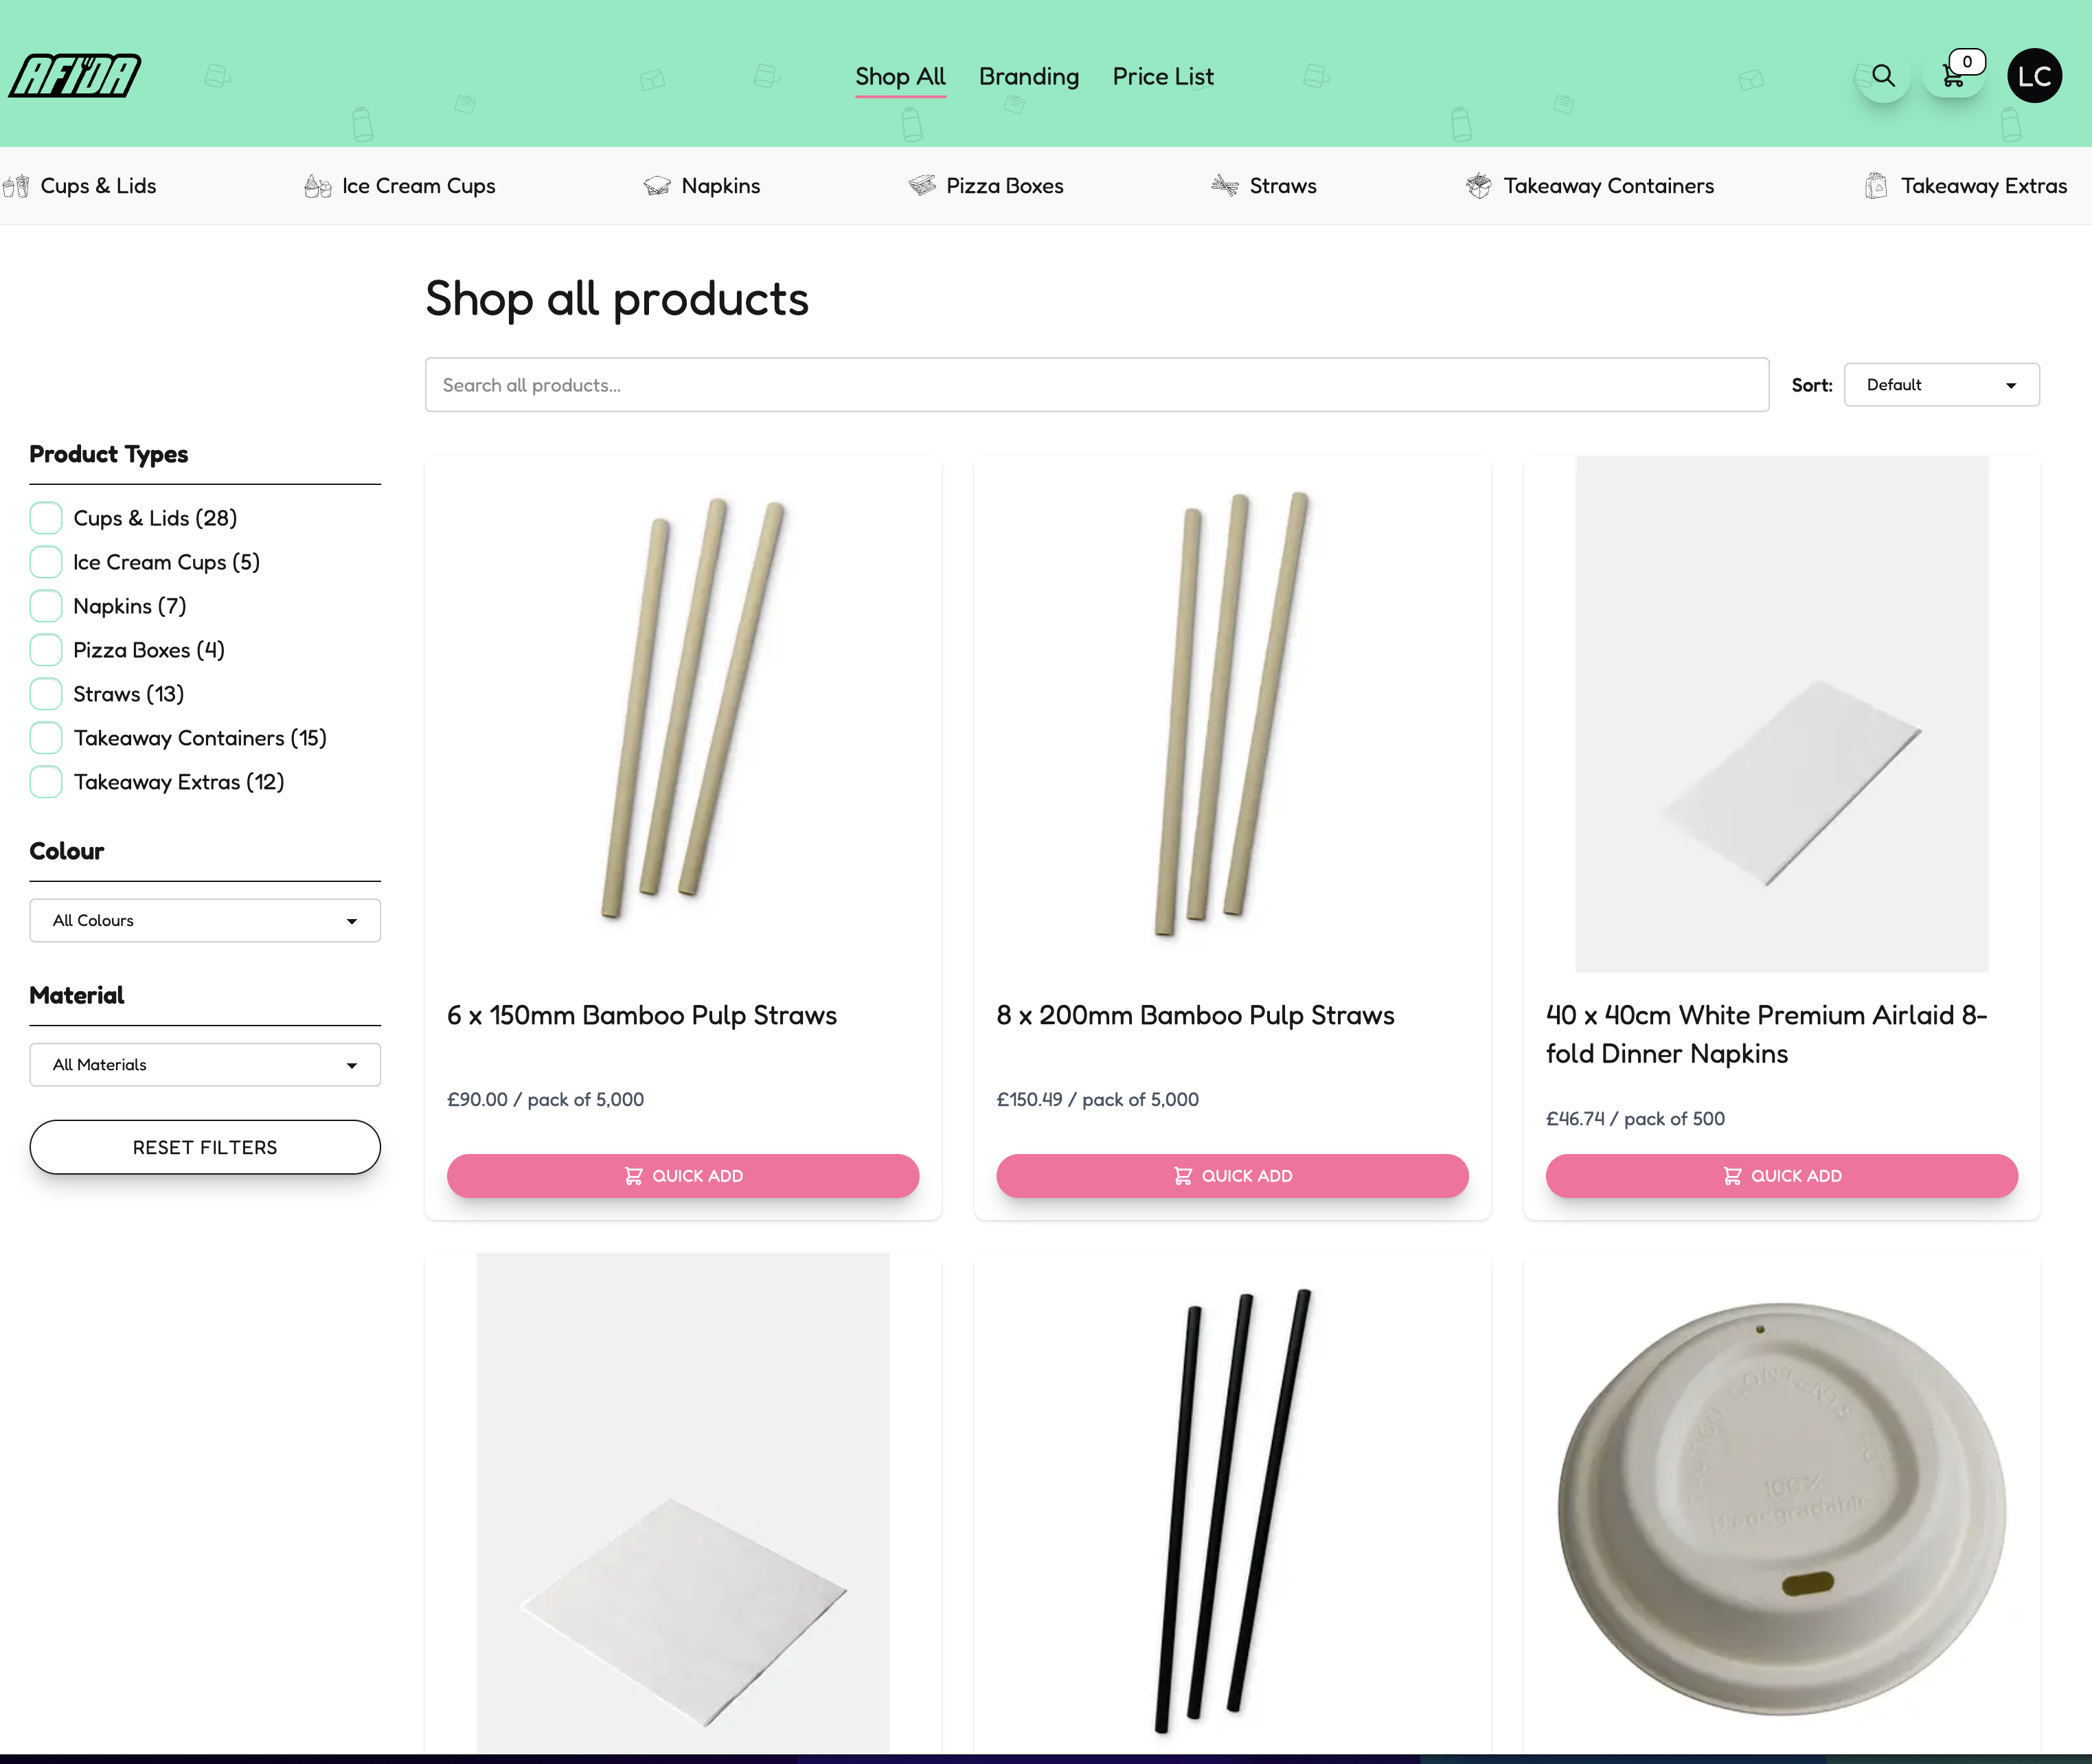
Task: Click the Ice Cream Cups category icon
Action: [x=317, y=186]
